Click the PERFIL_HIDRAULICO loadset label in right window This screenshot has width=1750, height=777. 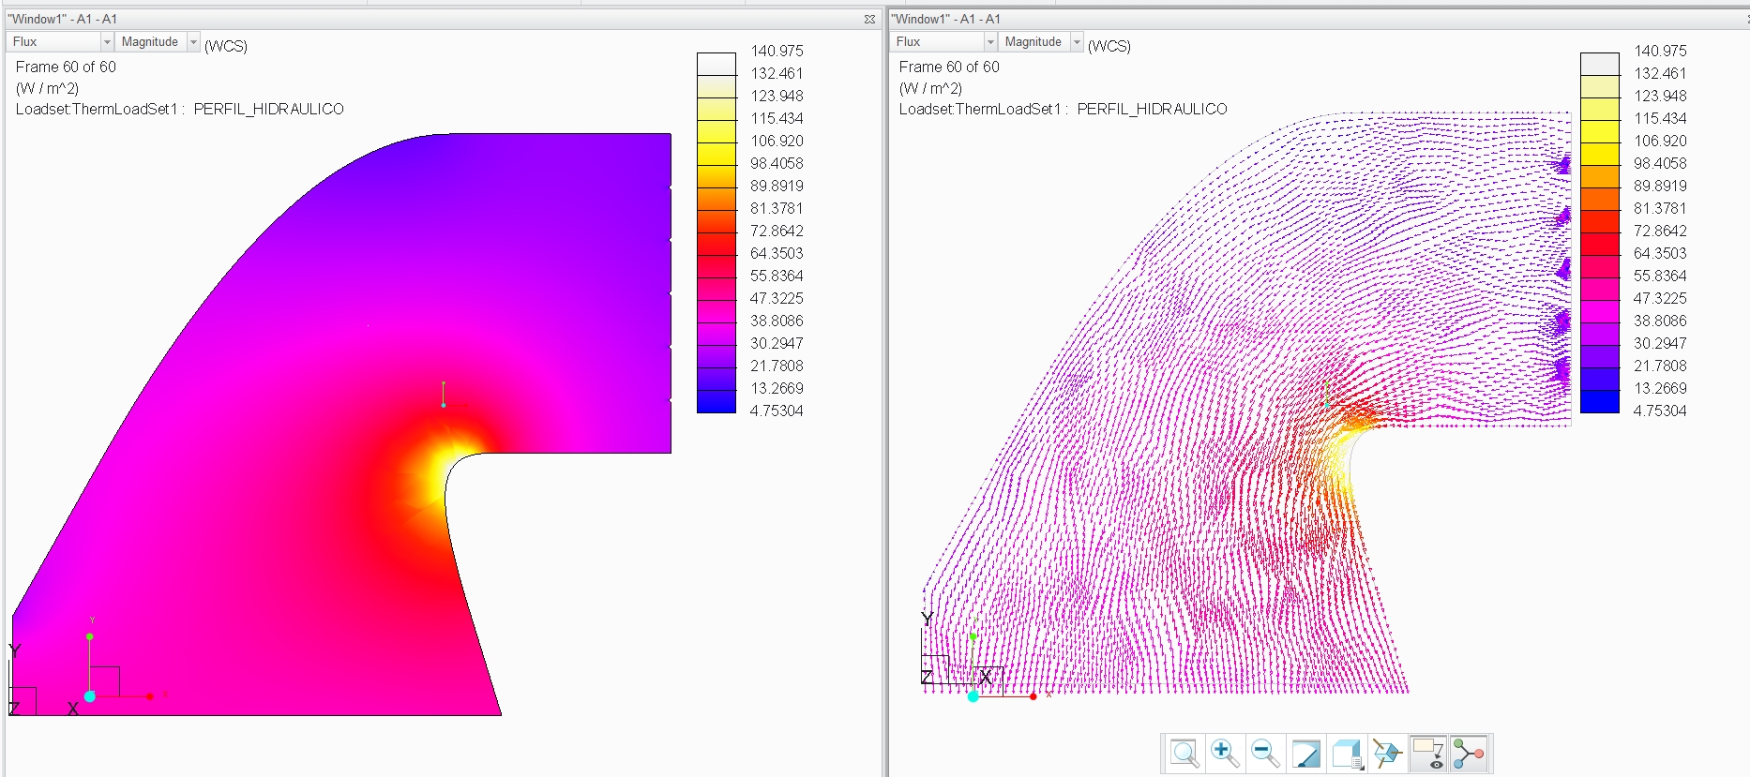pyautogui.click(x=1152, y=109)
